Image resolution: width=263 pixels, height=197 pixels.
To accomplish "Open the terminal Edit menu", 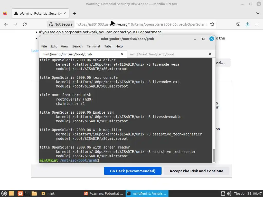I will (54, 46).
